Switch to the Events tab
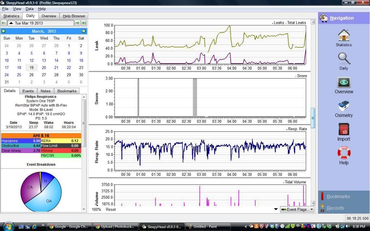Viewport: 370px width, 231px height. pyautogui.click(x=28, y=91)
